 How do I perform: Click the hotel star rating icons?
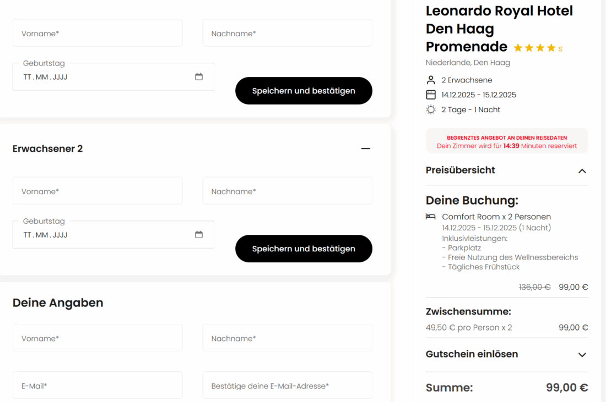point(534,48)
